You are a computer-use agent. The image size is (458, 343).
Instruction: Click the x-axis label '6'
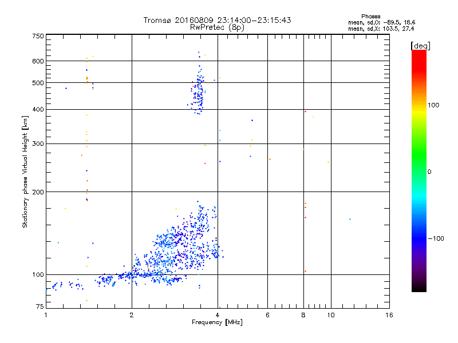(267, 315)
